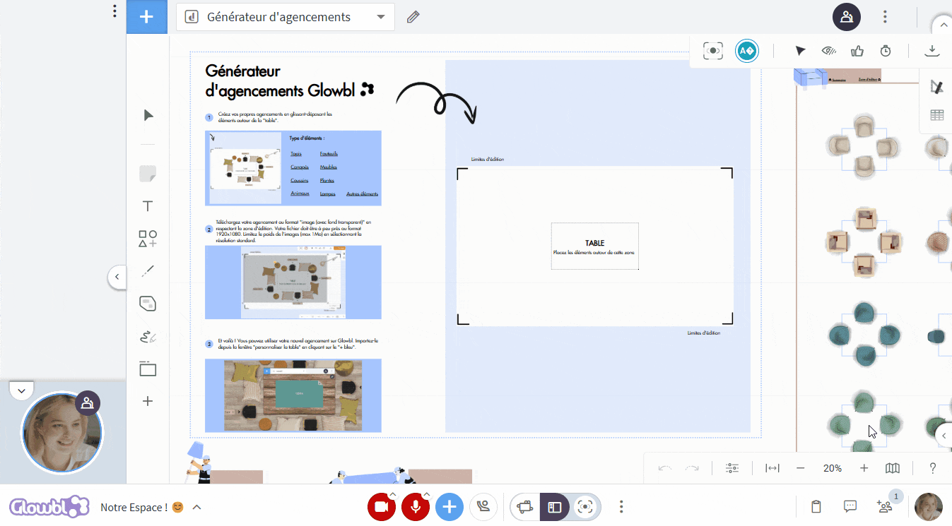Screen dimensions: 952x526
Task: Select the frame tool
Action: click(148, 369)
